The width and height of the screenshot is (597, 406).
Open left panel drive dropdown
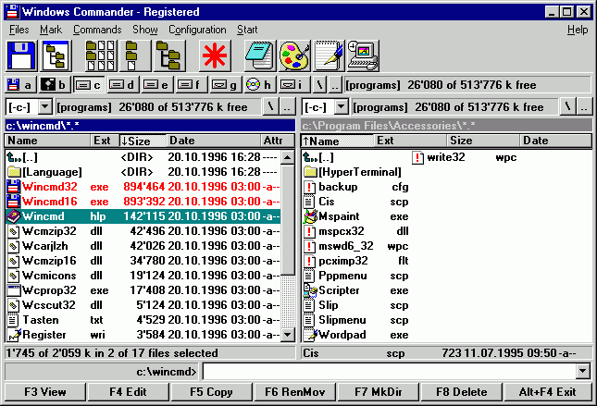(45, 107)
